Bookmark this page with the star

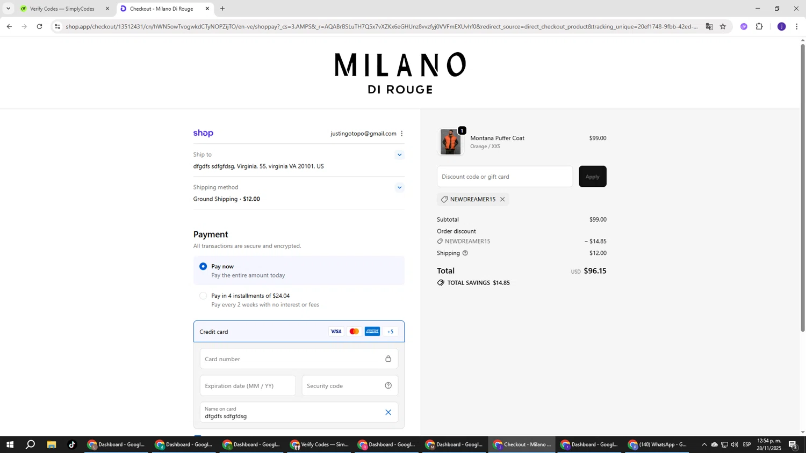(x=723, y=26)
